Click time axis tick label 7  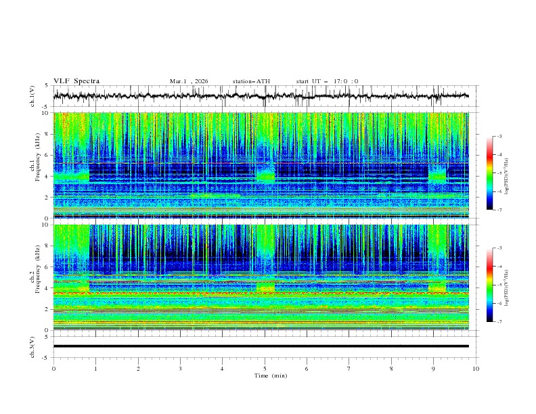click(349, 369)
